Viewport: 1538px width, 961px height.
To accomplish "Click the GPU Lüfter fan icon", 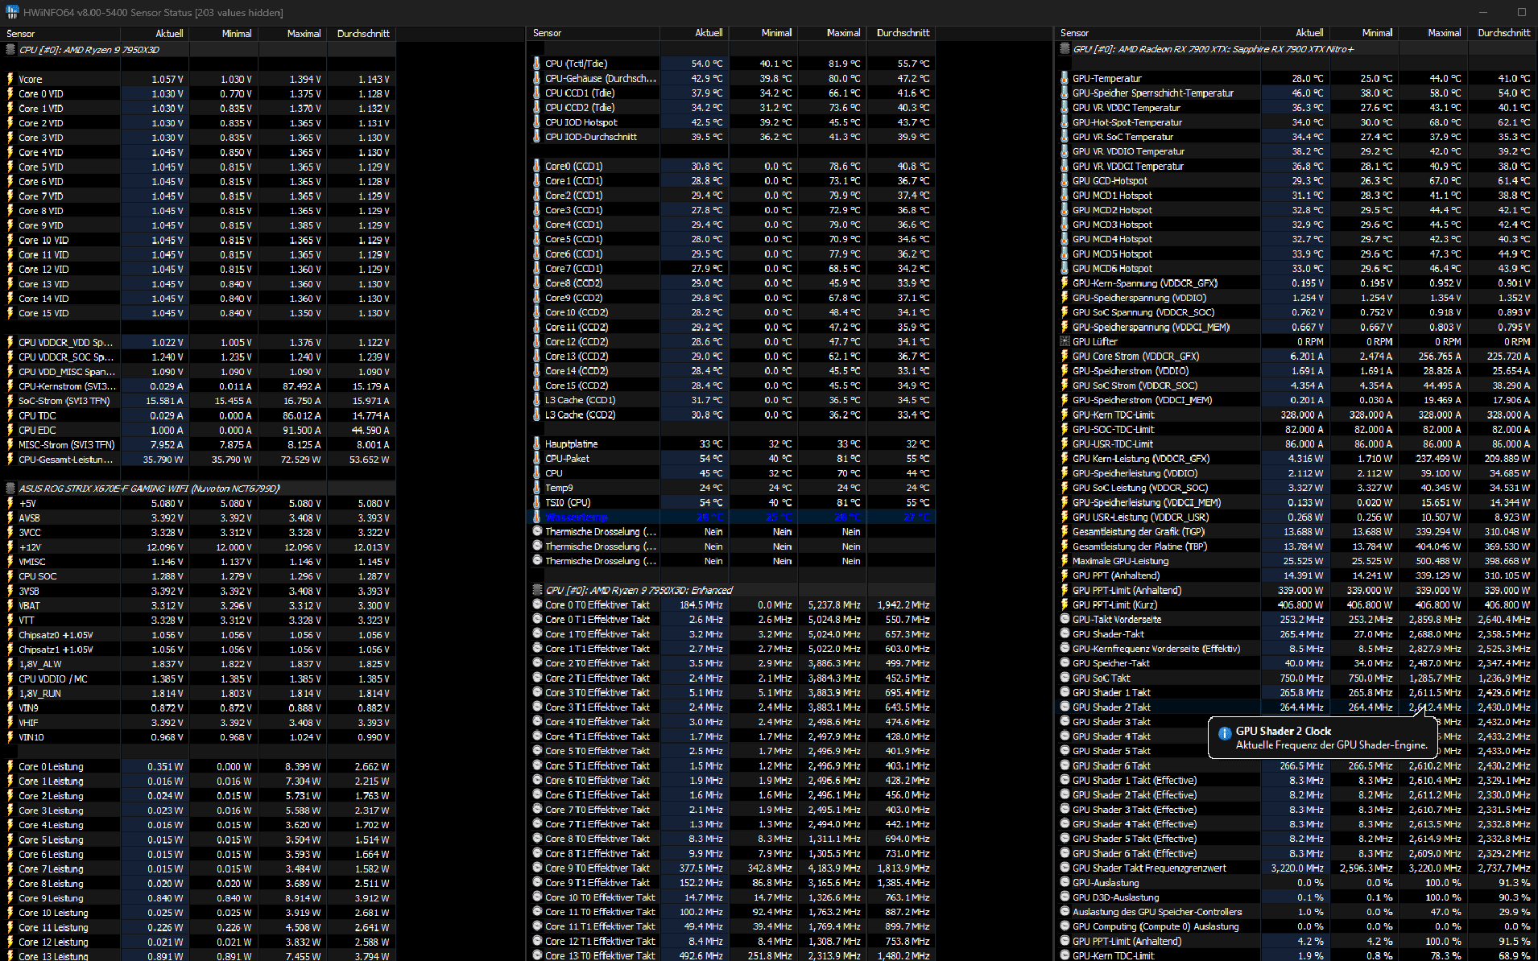I will pyautogui.click(x=1065, y=341).
